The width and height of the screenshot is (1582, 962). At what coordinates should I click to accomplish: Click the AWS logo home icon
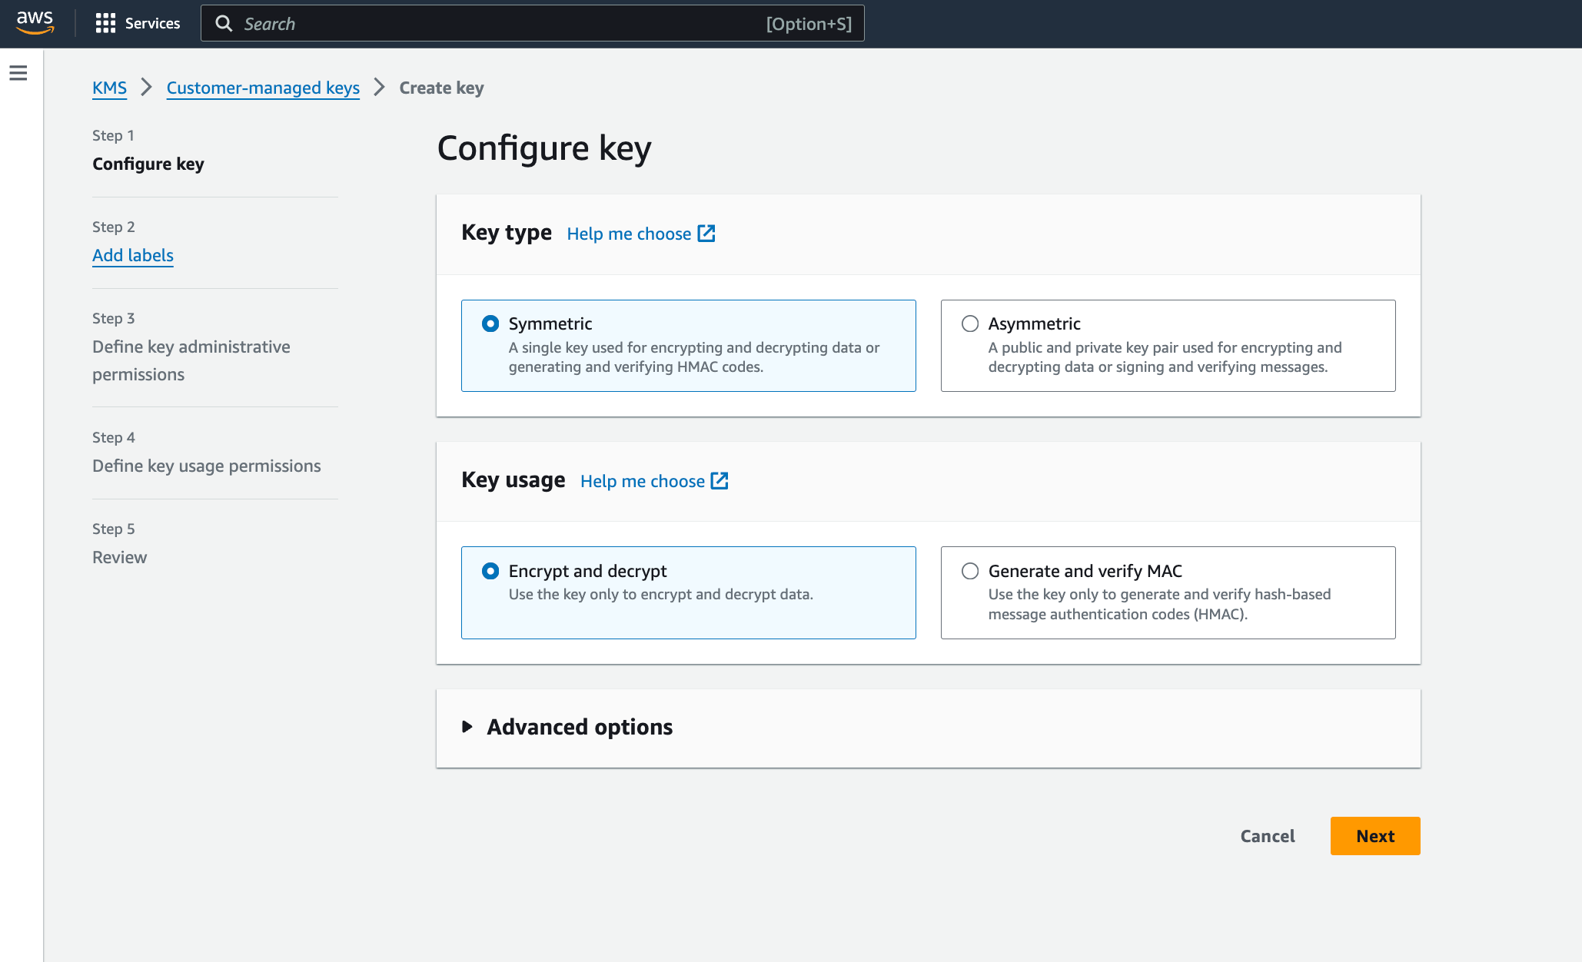(x=35, y=22)
